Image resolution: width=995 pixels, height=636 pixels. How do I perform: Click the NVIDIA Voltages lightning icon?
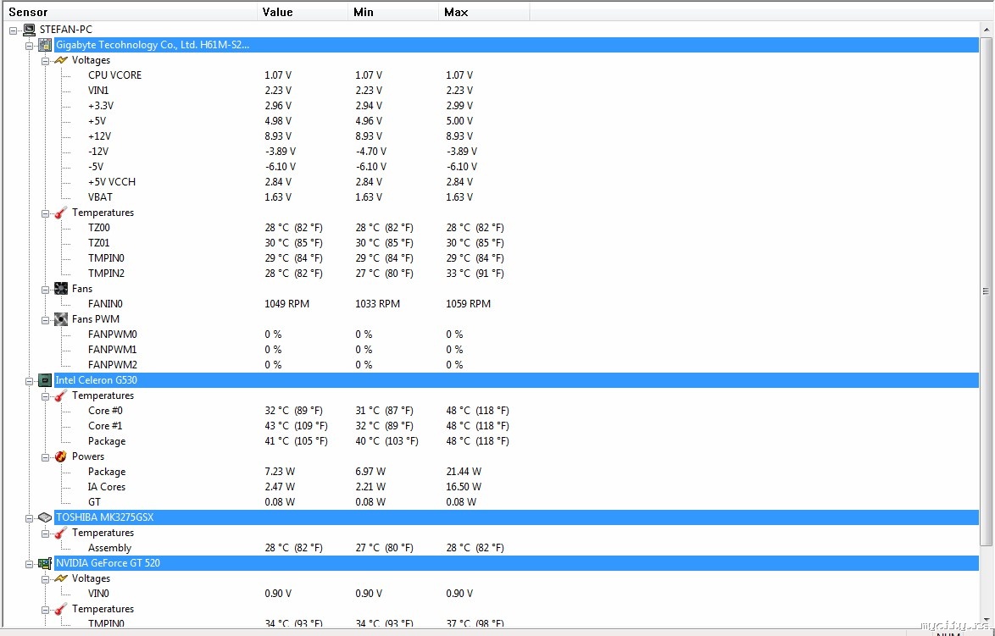tap(61, 578)
